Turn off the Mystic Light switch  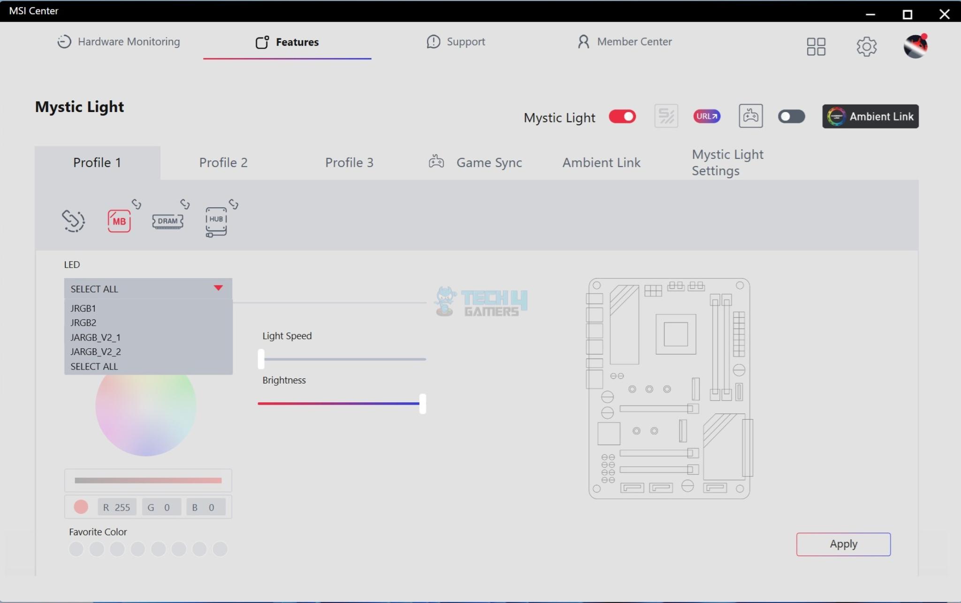622,116
